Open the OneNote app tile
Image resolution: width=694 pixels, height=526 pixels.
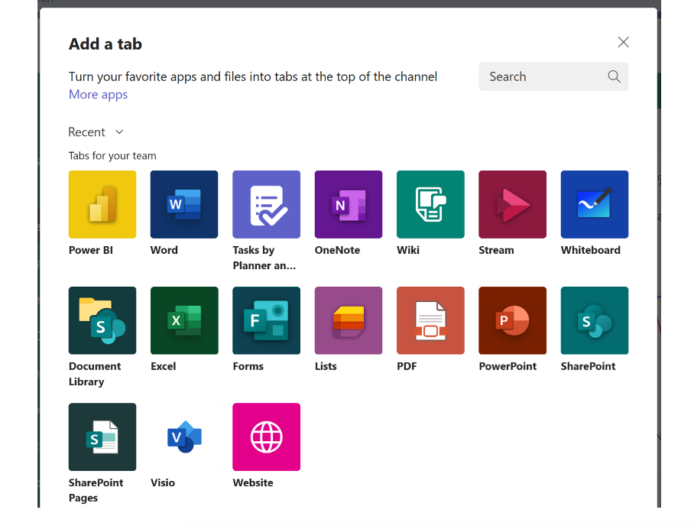(349, 205)
